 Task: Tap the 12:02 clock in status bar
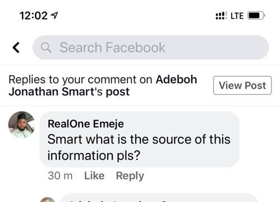(34, 16)
